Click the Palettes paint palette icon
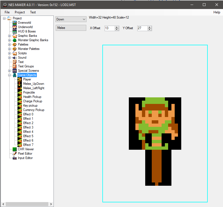 14,44
